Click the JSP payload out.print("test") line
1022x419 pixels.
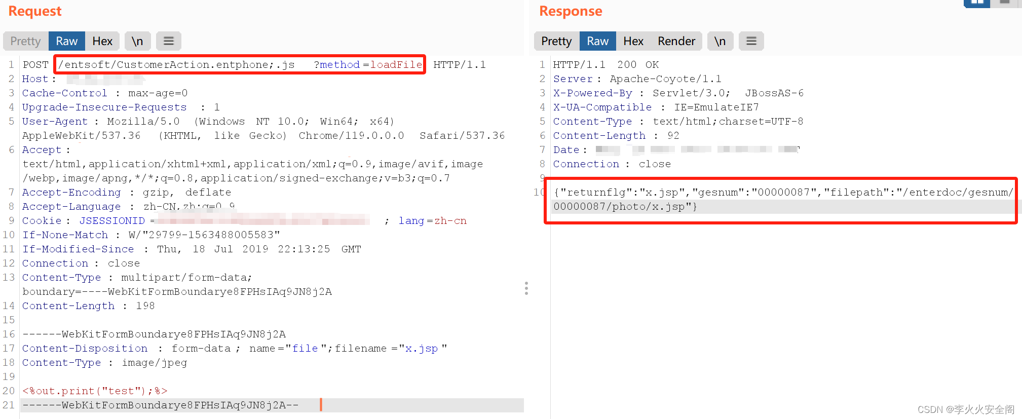(x=95, y=391)
